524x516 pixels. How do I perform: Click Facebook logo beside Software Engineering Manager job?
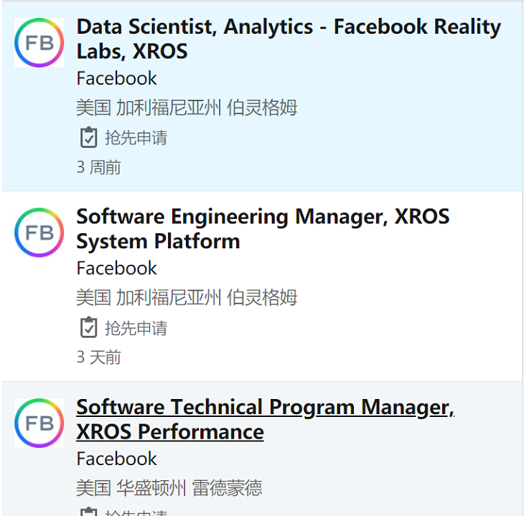click(x=39, y=233)
